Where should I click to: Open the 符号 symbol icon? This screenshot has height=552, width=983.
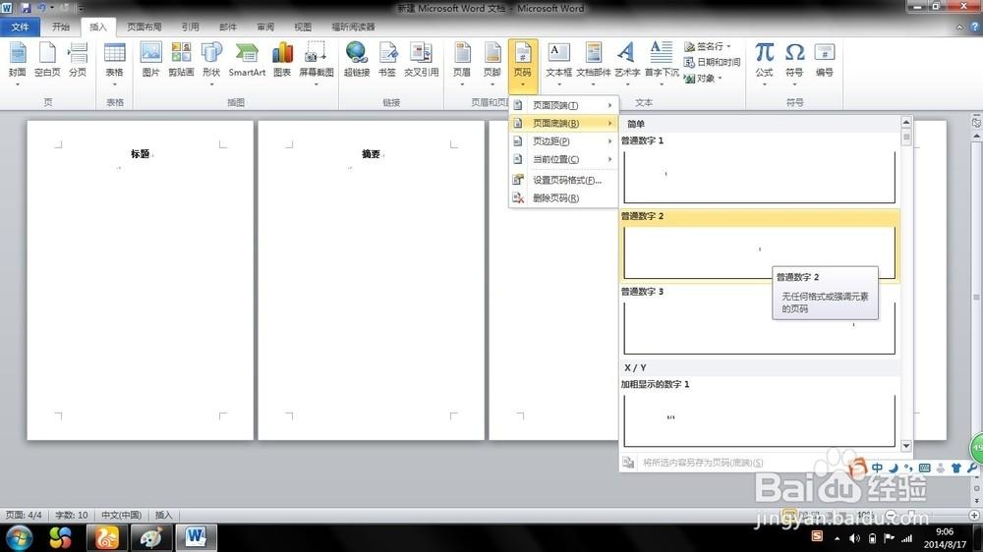[x=794, y=59]
